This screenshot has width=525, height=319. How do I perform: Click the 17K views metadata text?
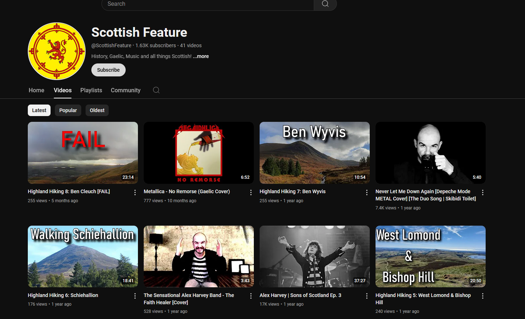click(x=269, y=304)
